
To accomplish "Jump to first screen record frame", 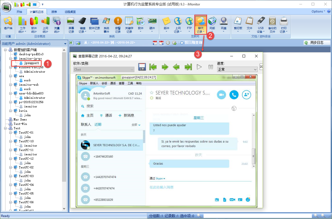I will click(x=153, y=67).
